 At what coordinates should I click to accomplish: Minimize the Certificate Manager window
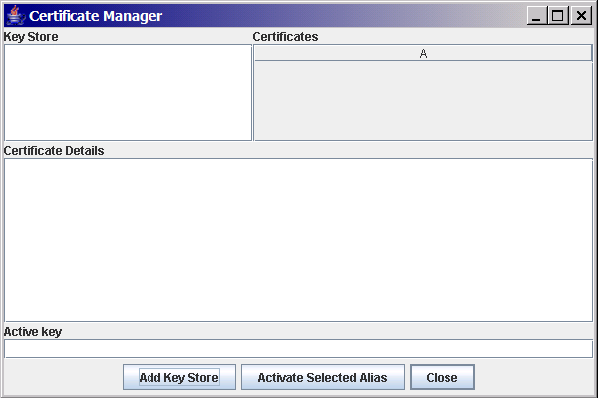point(536,16)
